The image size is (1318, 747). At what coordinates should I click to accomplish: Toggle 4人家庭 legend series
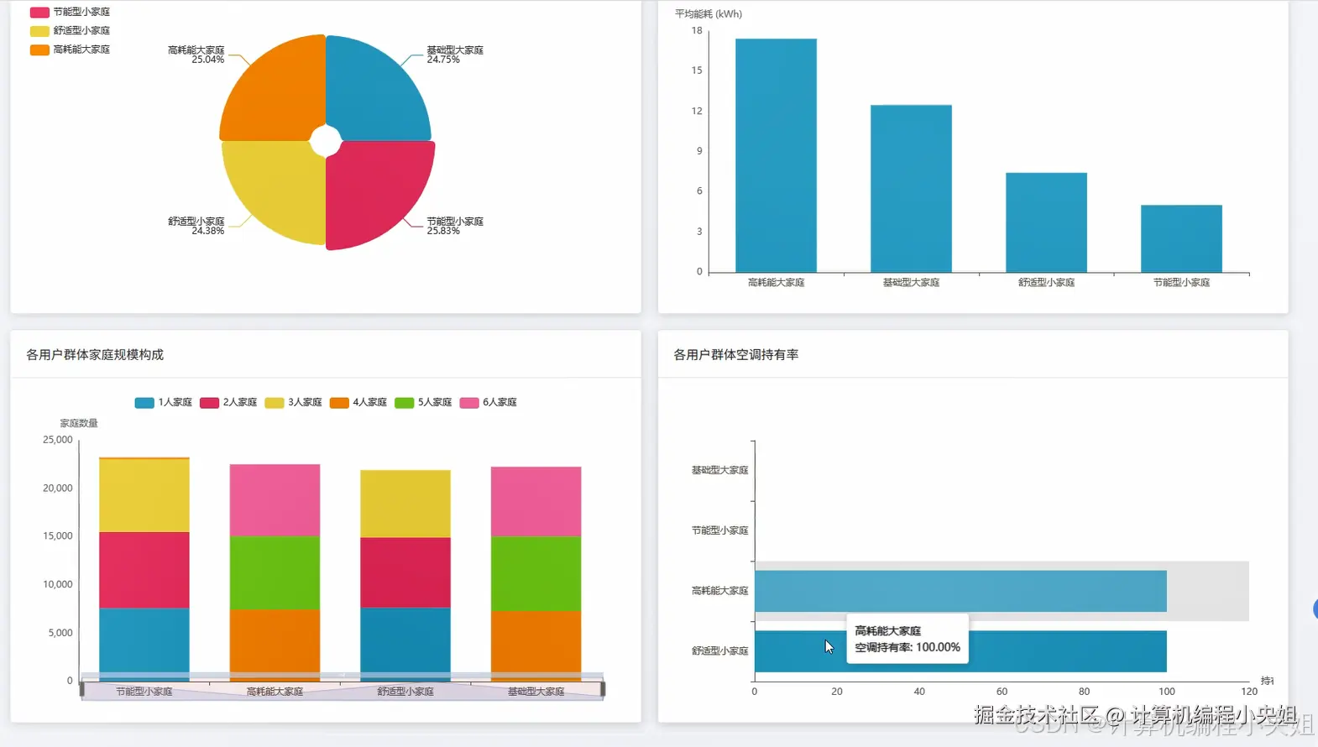pos(358,402)
